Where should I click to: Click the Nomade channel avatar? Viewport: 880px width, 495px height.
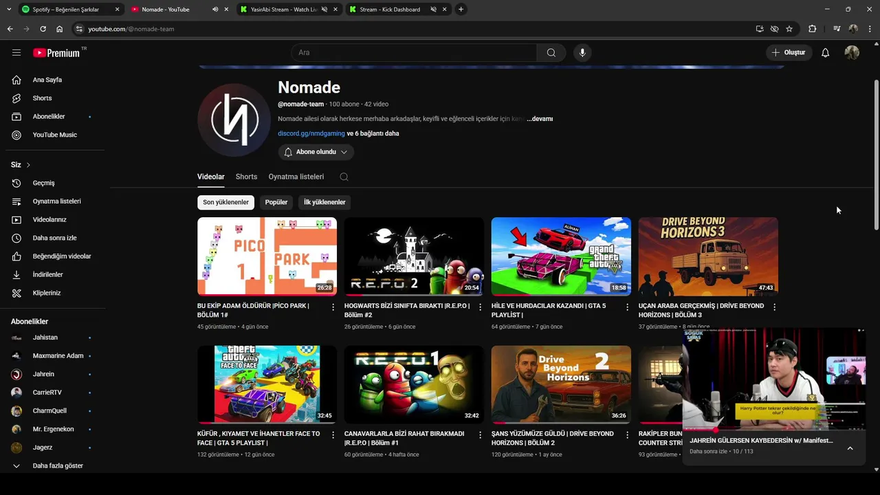point(234,120)
